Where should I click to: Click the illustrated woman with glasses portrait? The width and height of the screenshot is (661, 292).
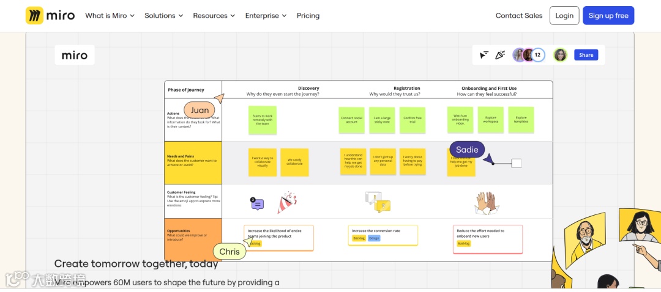[x=640, y=225]
